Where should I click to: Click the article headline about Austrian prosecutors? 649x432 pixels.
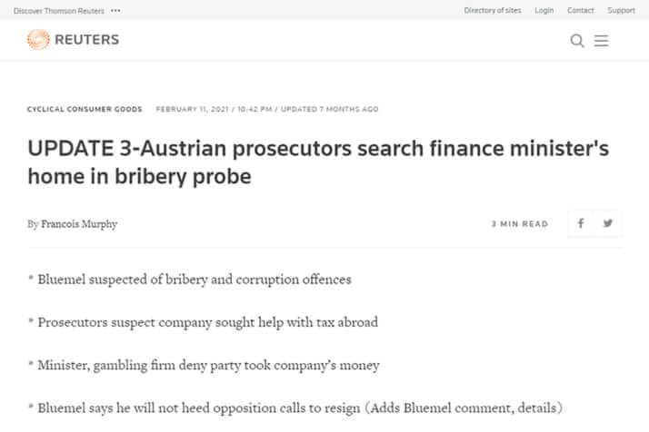pyautogui.click(x=318, y=162)
